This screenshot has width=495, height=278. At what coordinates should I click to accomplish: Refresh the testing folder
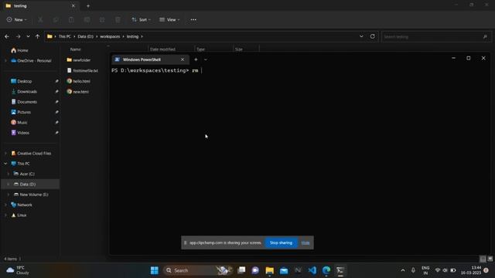373,36
